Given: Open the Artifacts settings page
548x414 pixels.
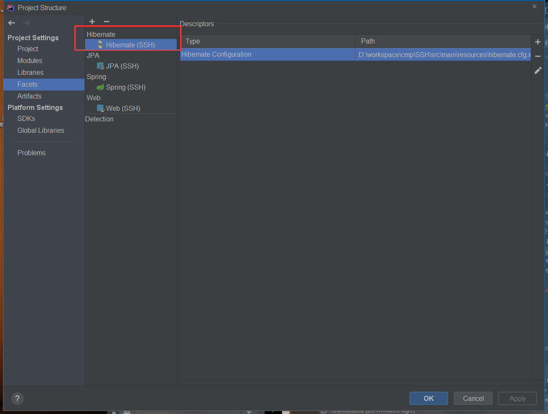Looking at the screenshot, I should 29,96.
